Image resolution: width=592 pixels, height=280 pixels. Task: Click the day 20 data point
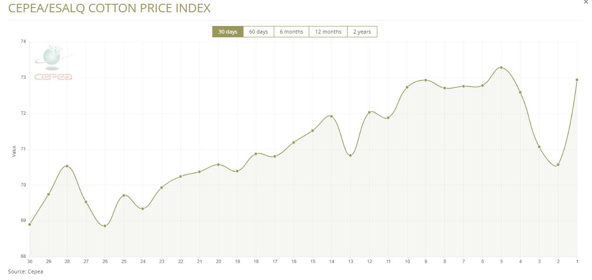tap(218, 164)
